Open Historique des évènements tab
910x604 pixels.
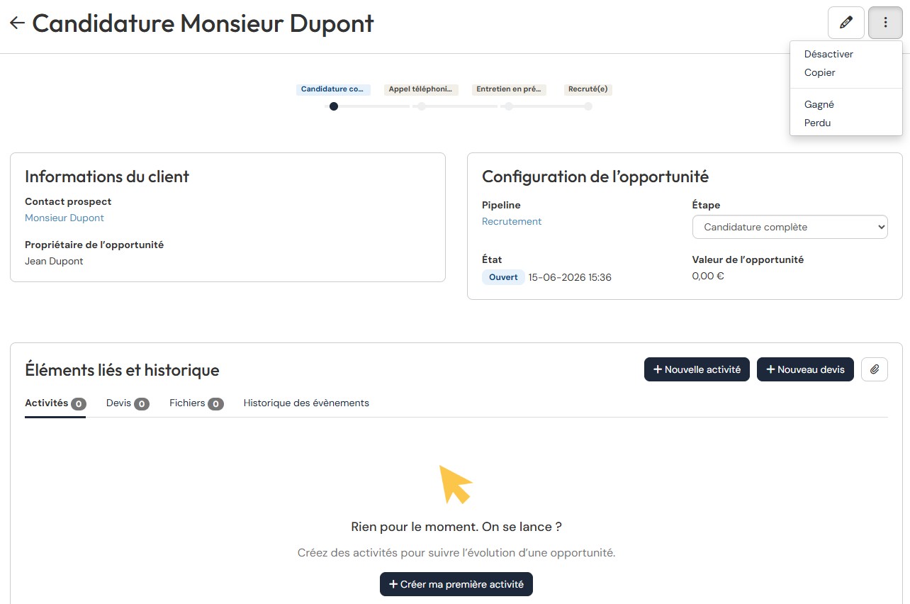tap(306, 403)
